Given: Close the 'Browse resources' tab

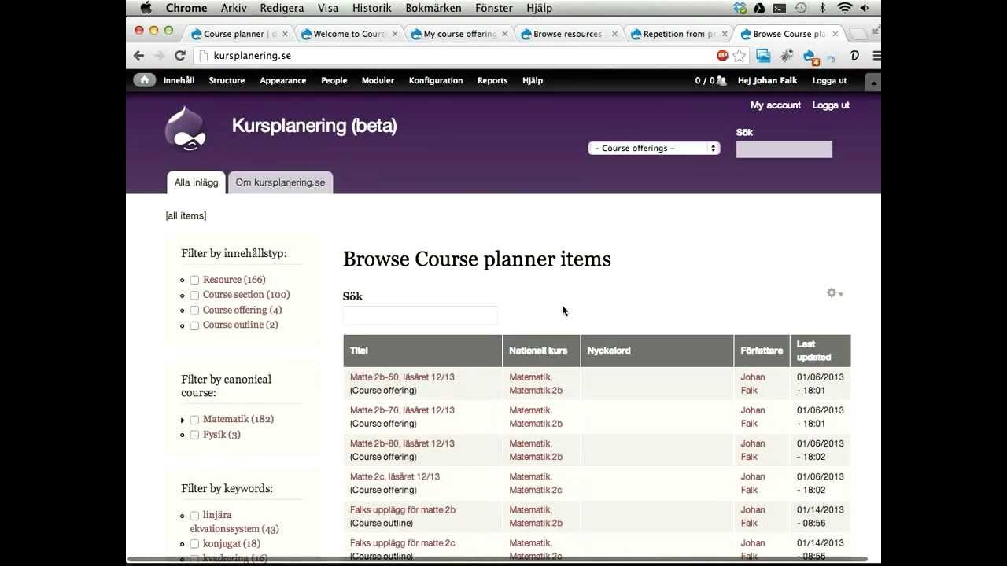Looking at the screenshot, I should [614, 34].
